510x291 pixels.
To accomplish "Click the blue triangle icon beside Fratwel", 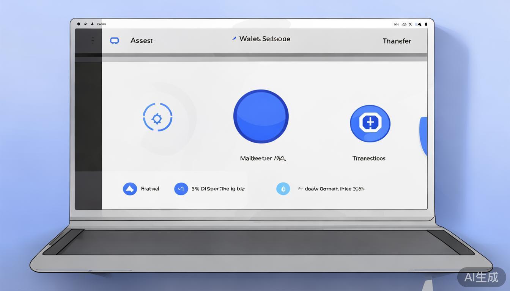I will 130,189.
